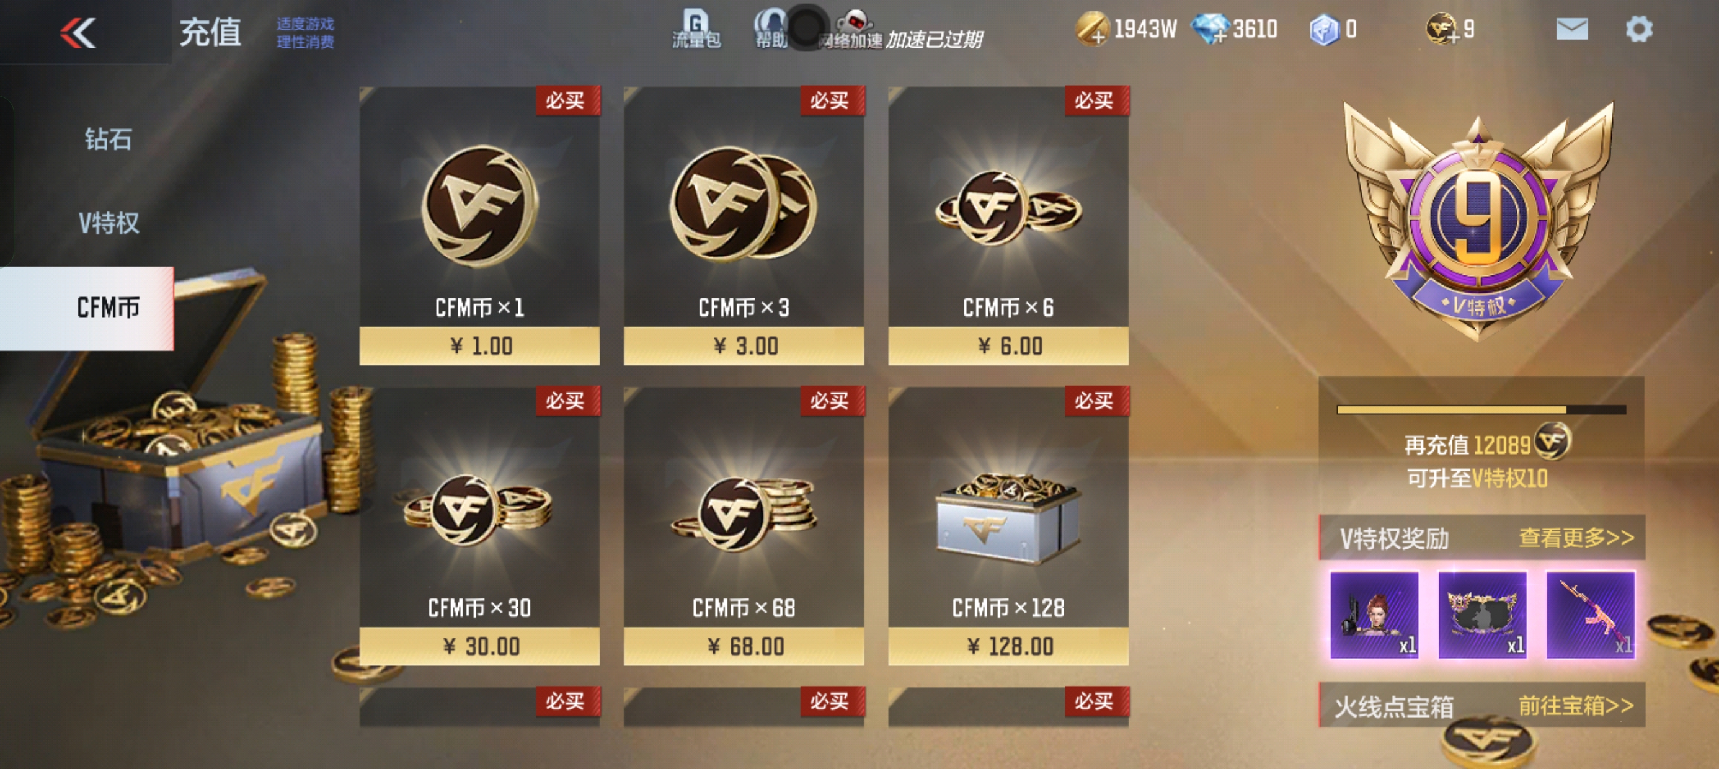Buy the CFM币×128 coin chest

(x=1008, y=526)
